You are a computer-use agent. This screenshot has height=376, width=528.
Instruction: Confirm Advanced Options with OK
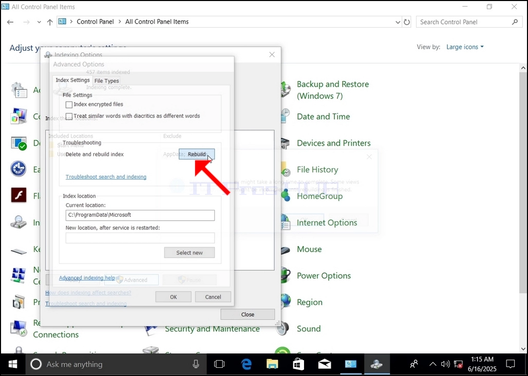[173, 296]
